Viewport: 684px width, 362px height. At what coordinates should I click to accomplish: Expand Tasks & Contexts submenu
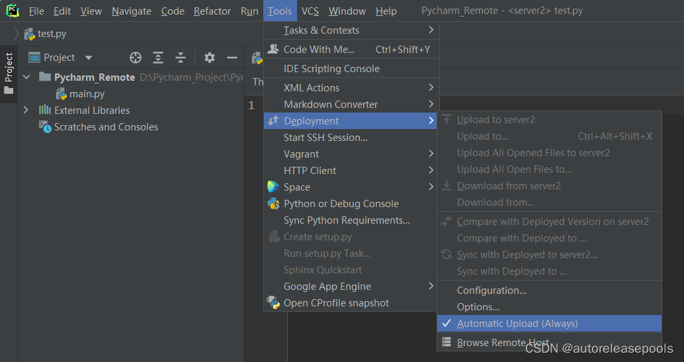point(351,30)
